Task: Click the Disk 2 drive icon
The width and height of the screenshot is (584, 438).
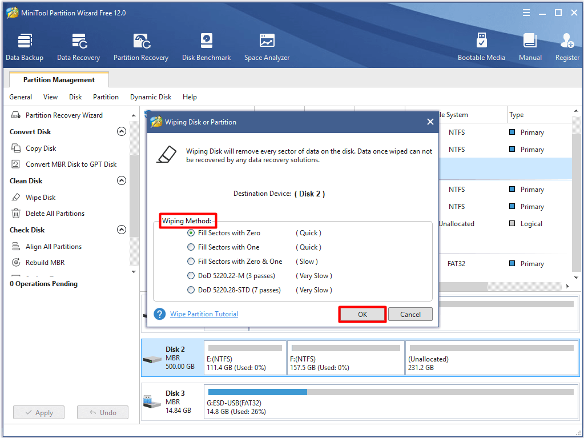Action: point(152,359)
